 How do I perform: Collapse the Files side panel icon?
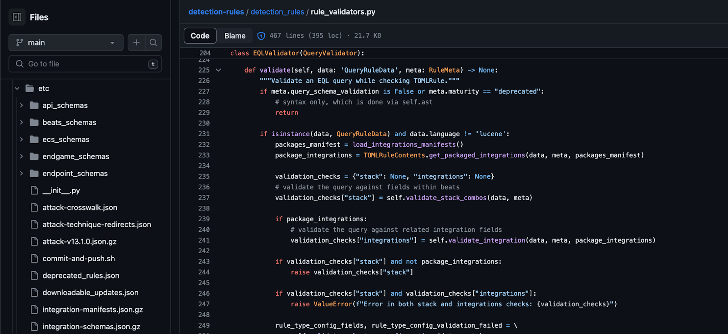[x=17, y=17]
